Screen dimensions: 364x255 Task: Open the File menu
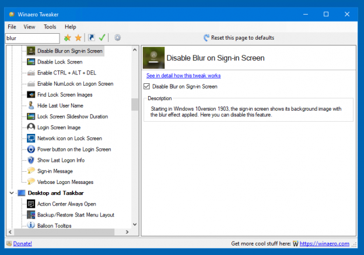click(12, 27)
